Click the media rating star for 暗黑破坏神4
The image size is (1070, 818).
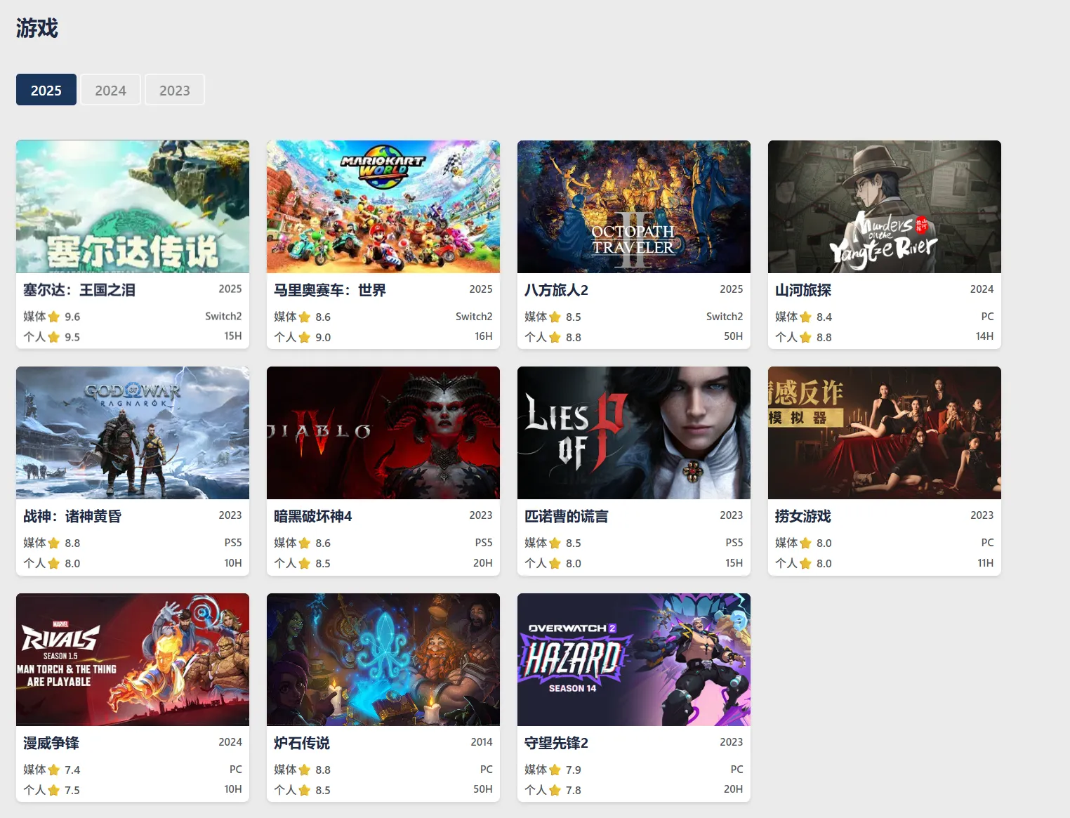305,543
